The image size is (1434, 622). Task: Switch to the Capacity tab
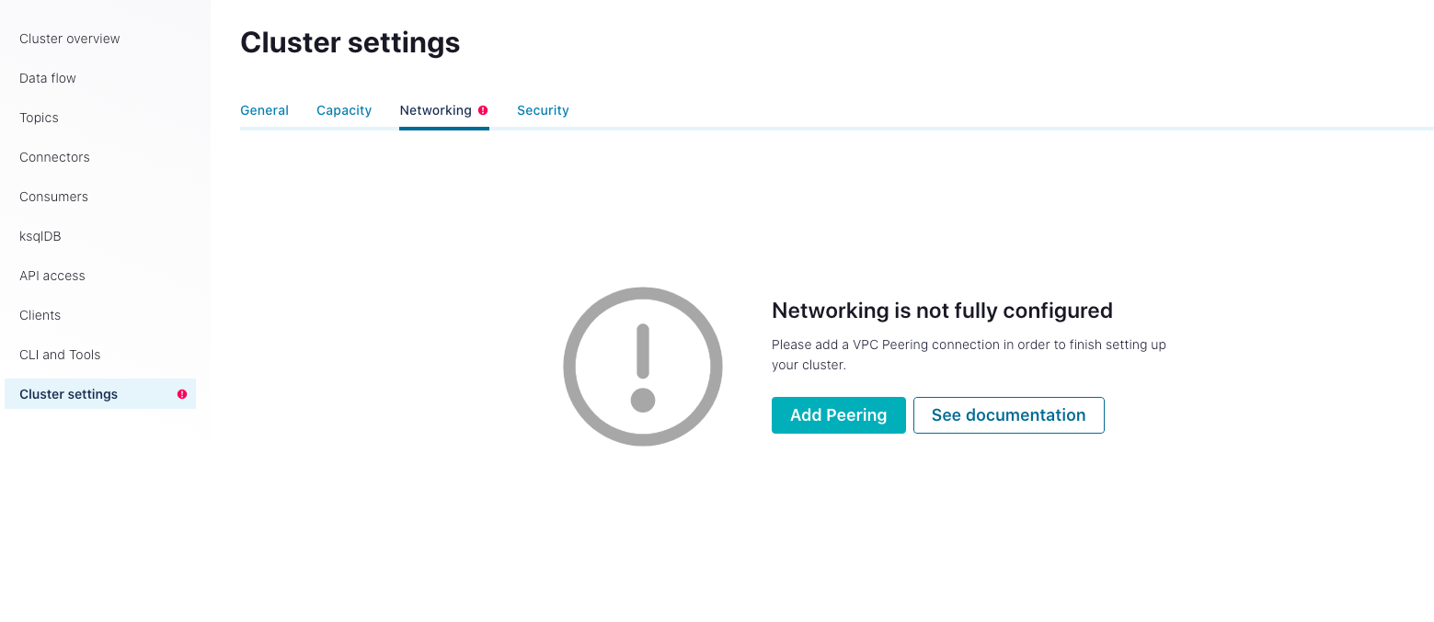pos(344,109)
